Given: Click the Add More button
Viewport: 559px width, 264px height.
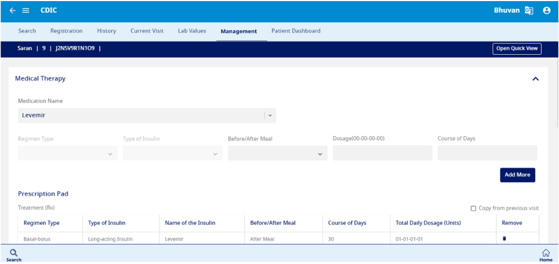Looking at the screenshot, I should pos(517,175).
